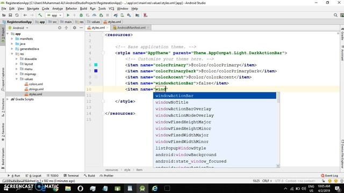Click the colorPrimary teal gutter swatch
Screen dimensions: 344x193
pyautogui.click(x=96, y=65)
